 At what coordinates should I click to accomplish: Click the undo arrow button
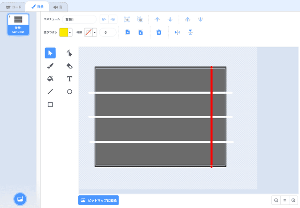pyautogui.click(x=104, y=19)
